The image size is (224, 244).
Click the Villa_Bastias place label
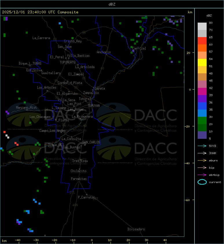[x=78, y=56]
